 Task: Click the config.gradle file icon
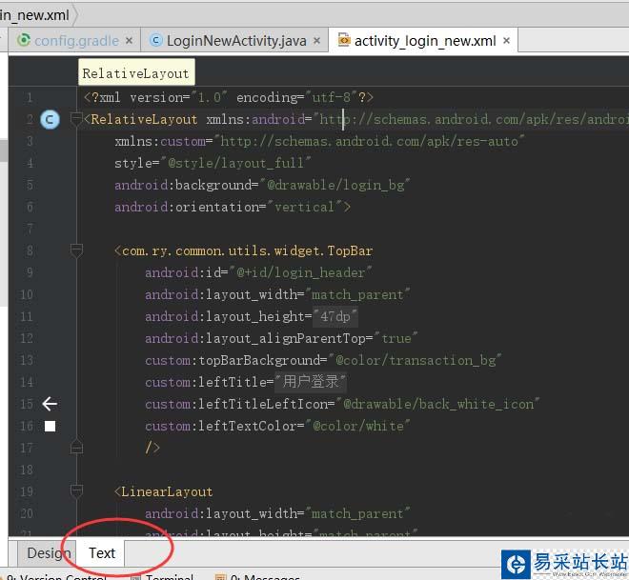(x=24, y=40)
